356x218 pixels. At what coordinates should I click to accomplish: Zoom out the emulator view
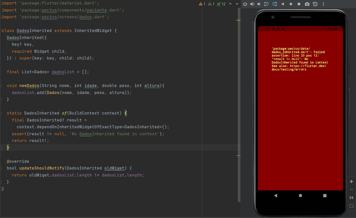pos(351,189)
